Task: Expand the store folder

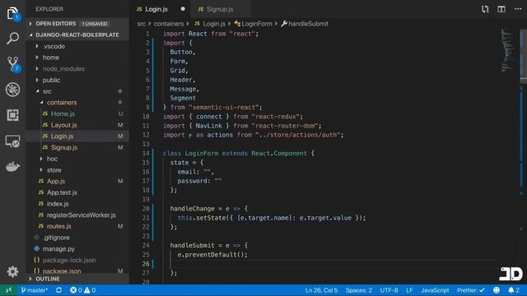Action: coord(41,170)
